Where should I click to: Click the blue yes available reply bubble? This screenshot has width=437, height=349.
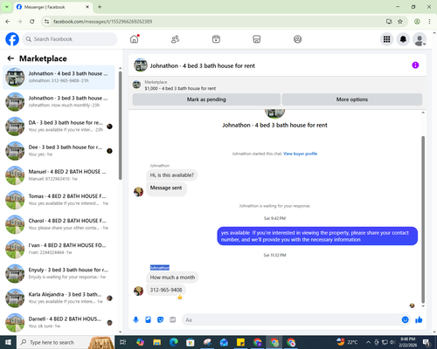point(317,236)
